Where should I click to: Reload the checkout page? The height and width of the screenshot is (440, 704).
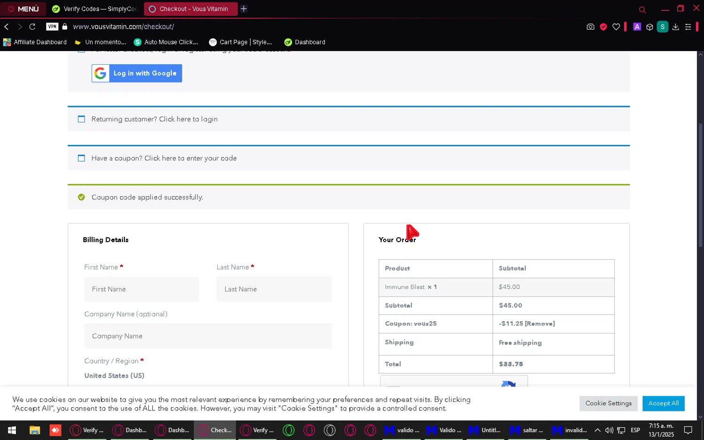(32, 27)
